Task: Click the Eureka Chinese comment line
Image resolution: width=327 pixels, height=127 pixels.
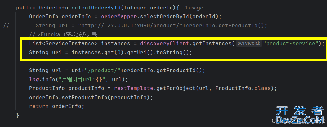Action: 63,35
